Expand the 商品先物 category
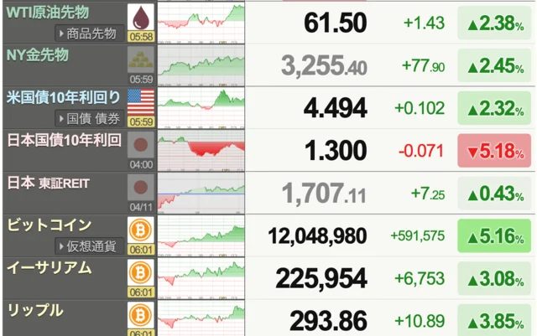Image resolution: width=537 pixels, height=336 pixels. pos(90,34)
